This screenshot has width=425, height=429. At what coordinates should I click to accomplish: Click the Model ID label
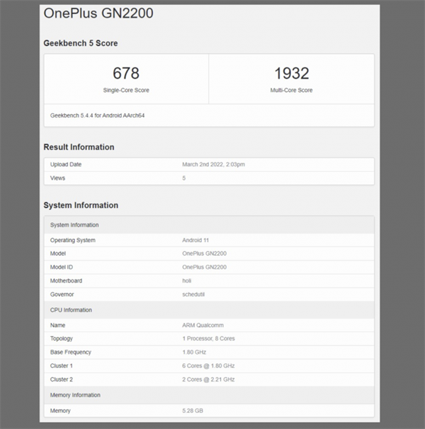pyautogui.click(x=62, y=267)
